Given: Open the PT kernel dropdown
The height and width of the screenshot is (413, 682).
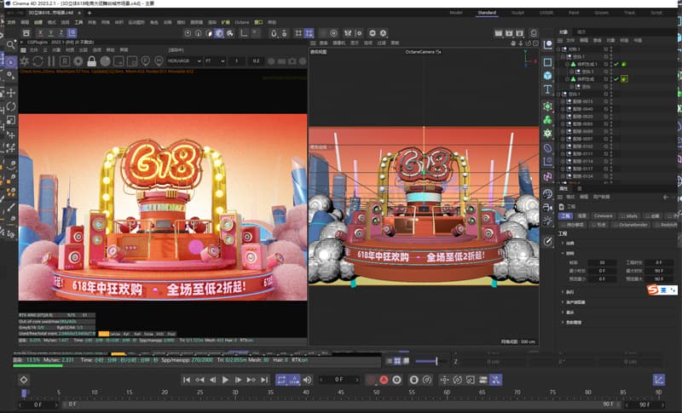Looking at the screenshot, I should tap(215, 61).
